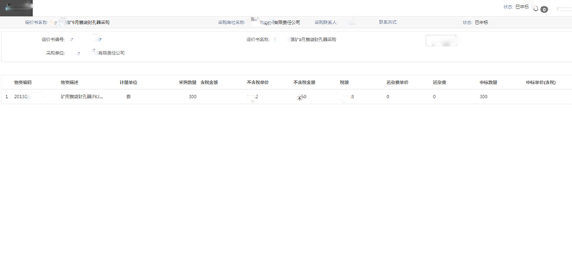Select the 不含税单价 column header
The image size is (572, 268).
point(258,82)
